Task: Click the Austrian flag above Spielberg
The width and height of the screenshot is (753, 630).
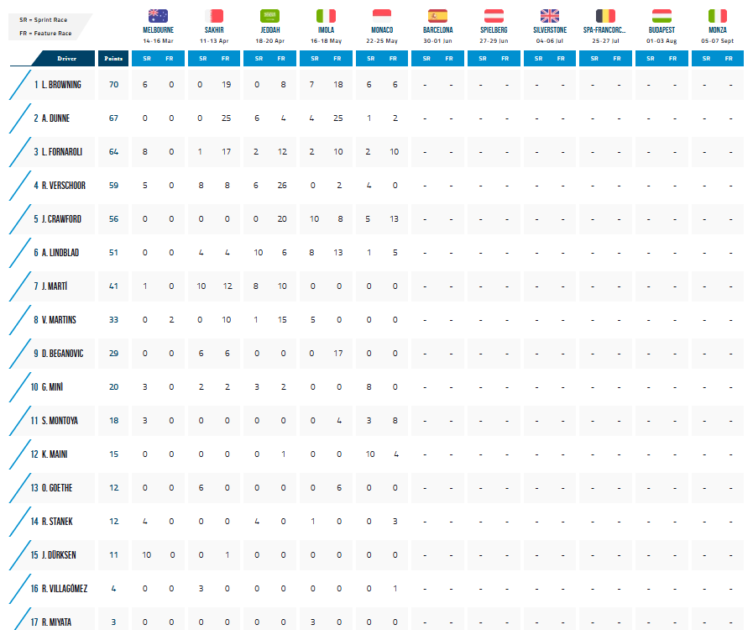Action: pos(494,15)
